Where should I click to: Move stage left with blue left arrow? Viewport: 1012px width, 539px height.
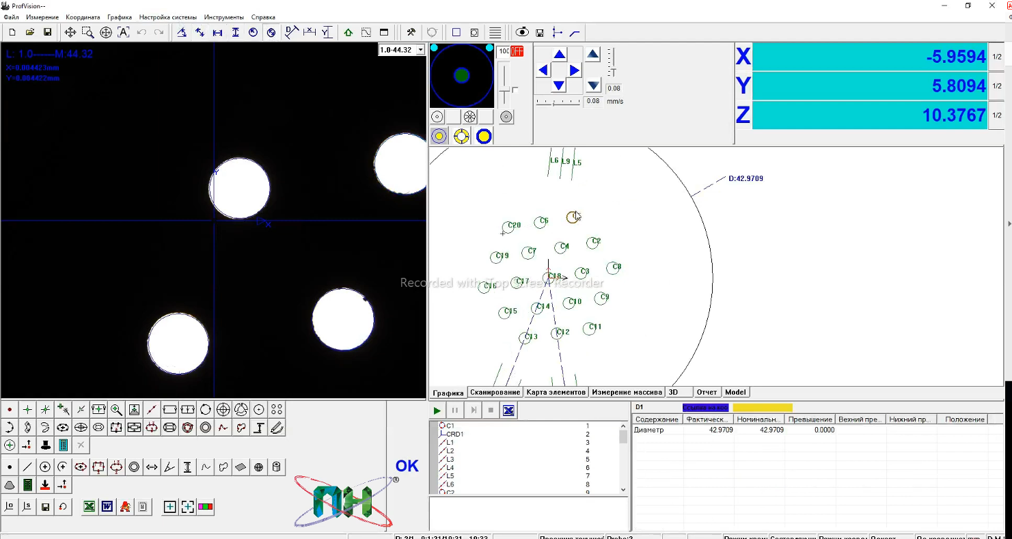pos(543,70)
